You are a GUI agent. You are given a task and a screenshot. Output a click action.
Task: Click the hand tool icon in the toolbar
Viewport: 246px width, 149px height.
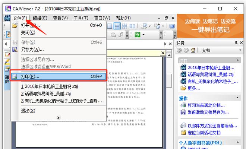(8, 35)
